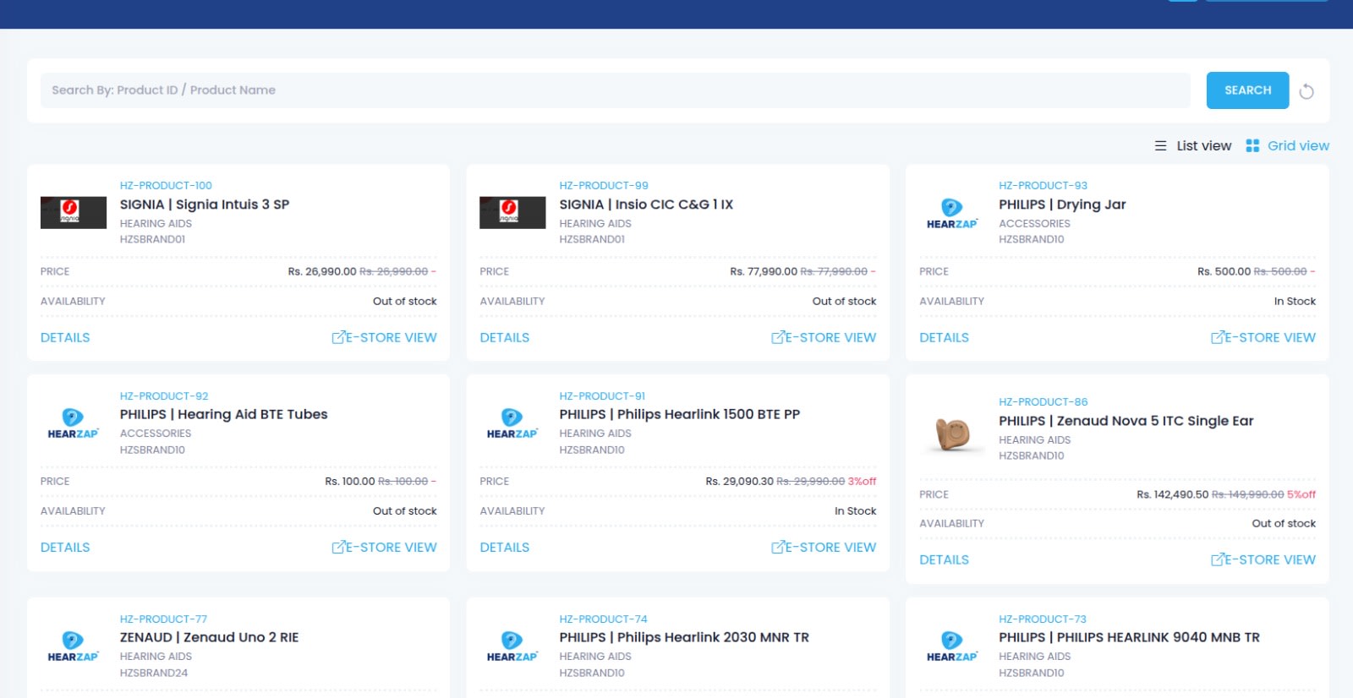
Task: Click product ID HZ-PRODUCT-99
Action: click(604, 186)
